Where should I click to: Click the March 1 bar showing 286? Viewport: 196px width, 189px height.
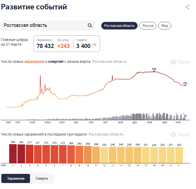13,154
